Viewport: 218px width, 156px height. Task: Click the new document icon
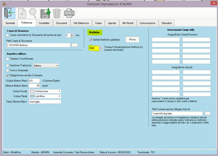[22, 13]
